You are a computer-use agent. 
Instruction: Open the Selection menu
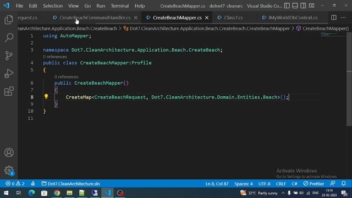coord(53,6)
